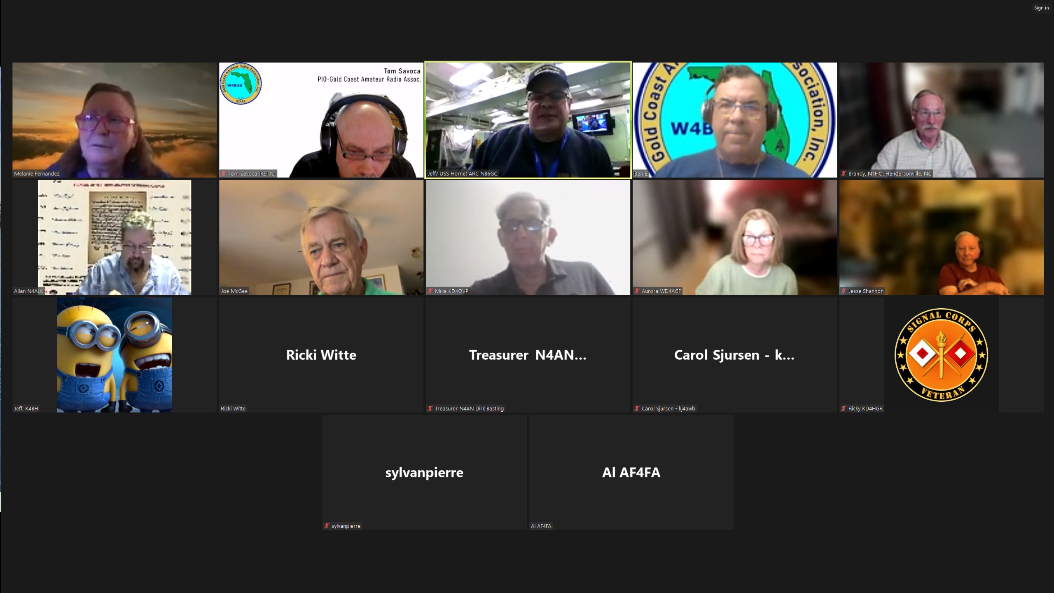Screen dimensions: 1054x593
Task: Select Melanie Fernandez video tile
Action: [x=115, y=120]
